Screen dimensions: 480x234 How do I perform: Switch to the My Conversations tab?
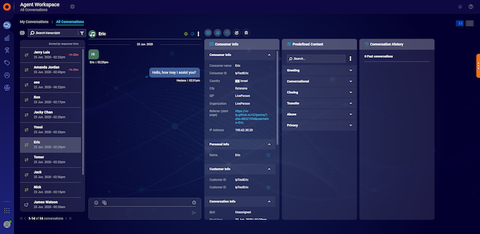(x=34, y=22)
